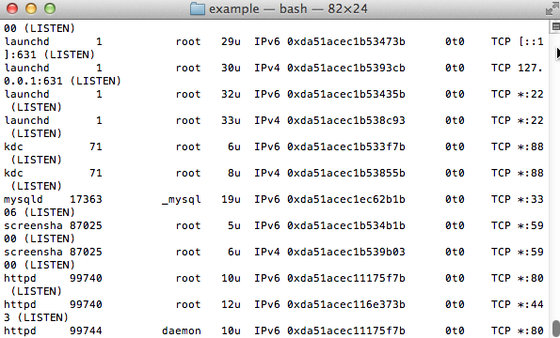Minimize the window with the yellow button
This screenshot has height=338, width=560.
tap(31, 8)
